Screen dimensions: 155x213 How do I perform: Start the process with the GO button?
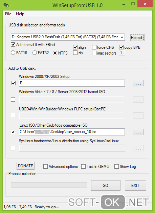point(106,186)
